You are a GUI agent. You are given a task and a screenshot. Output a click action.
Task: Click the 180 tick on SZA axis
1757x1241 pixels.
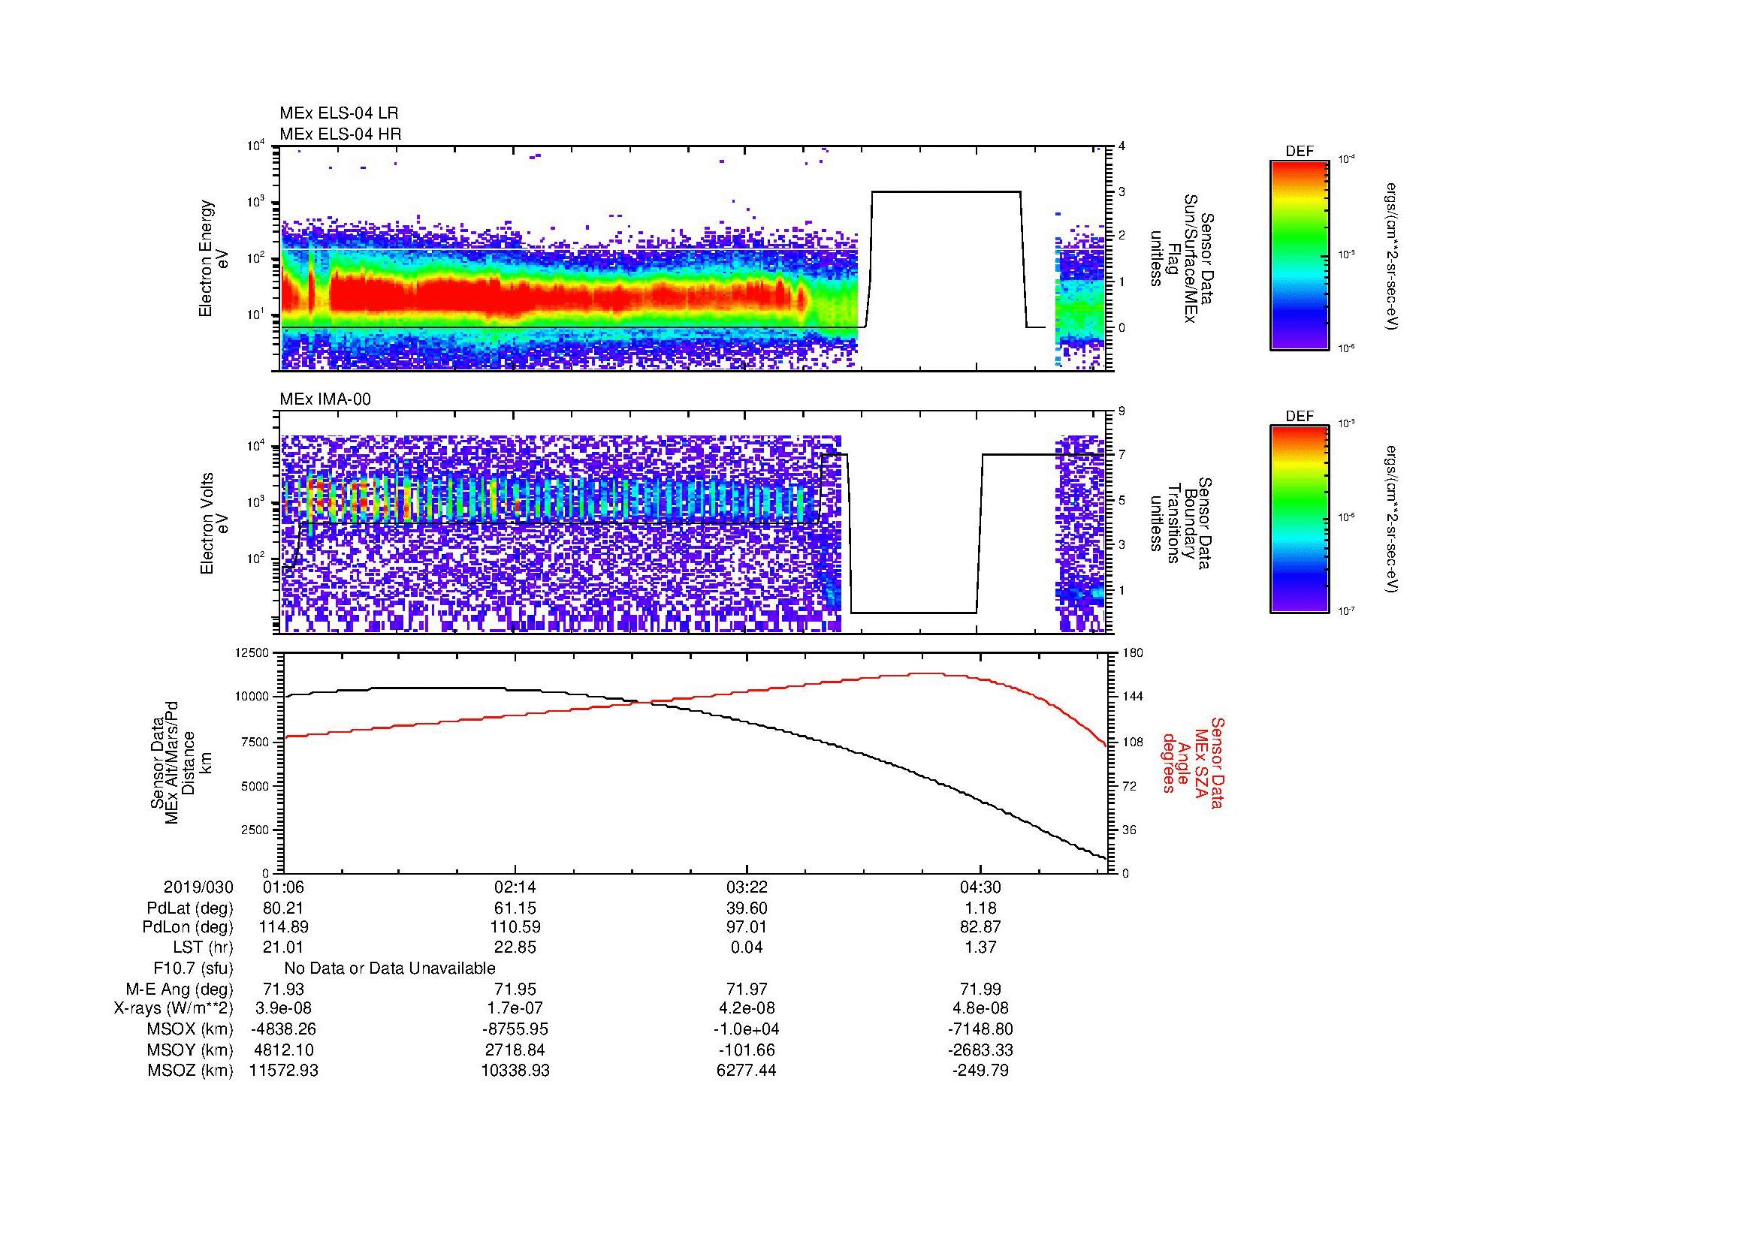point(1135,653)
